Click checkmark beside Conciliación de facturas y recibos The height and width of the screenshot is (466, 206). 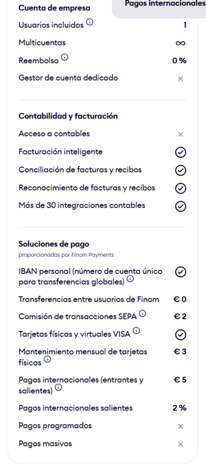pos(180,171)
